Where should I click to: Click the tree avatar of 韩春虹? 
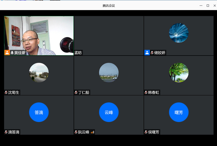(x=179, y=73)
